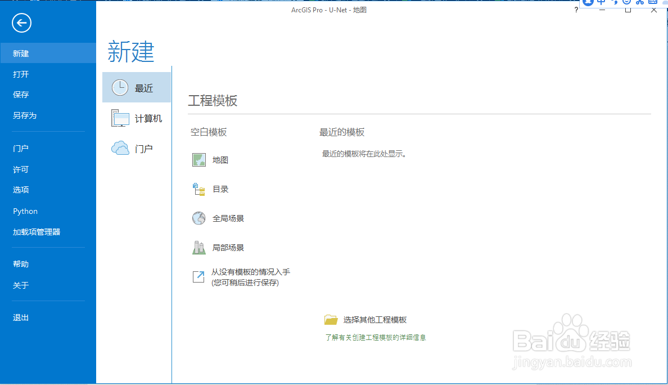
Task: Click the 局部场景 buildings icon
Action: pyautogui.click(x=199, y=247)
